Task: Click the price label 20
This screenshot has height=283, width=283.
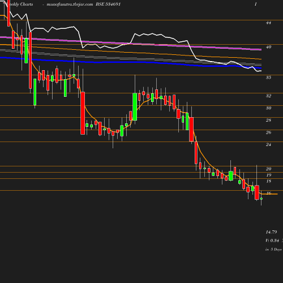Action: [x=268, y=169]
